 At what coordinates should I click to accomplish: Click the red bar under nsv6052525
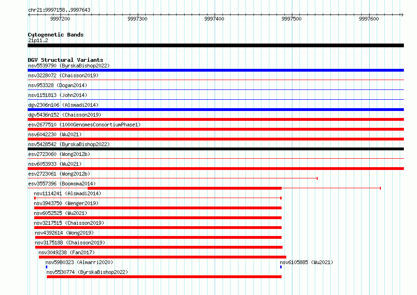tap(158, 218)
